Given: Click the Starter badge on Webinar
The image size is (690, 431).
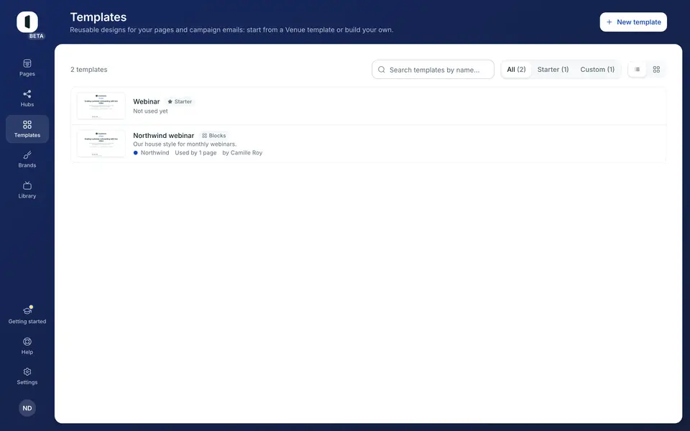Looking at the screenshot, I should click(180, 101).
